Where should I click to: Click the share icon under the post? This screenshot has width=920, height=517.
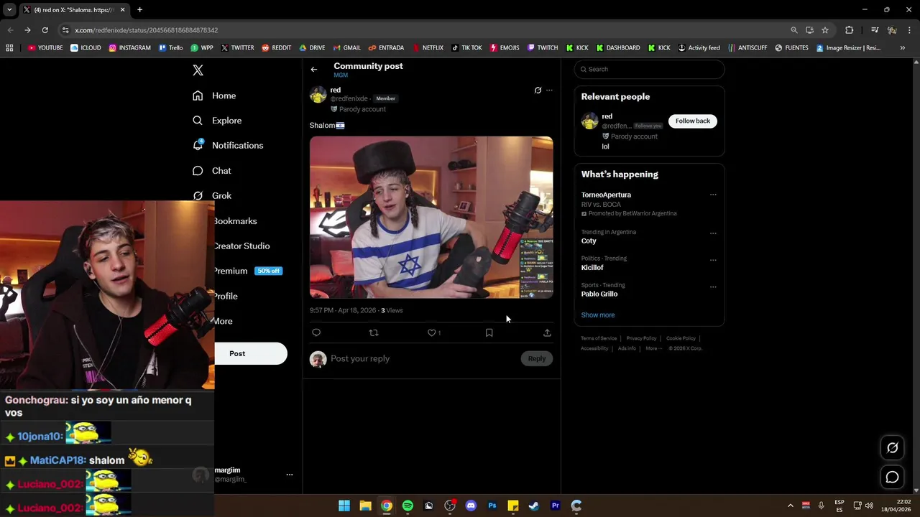pyautogui.click(x=547, y=332)
